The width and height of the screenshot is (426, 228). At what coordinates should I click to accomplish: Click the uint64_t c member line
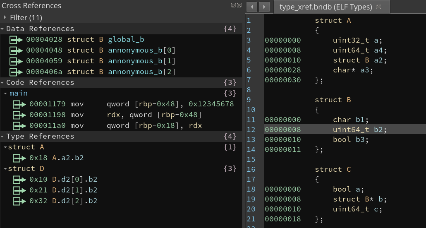click(357, 209)
